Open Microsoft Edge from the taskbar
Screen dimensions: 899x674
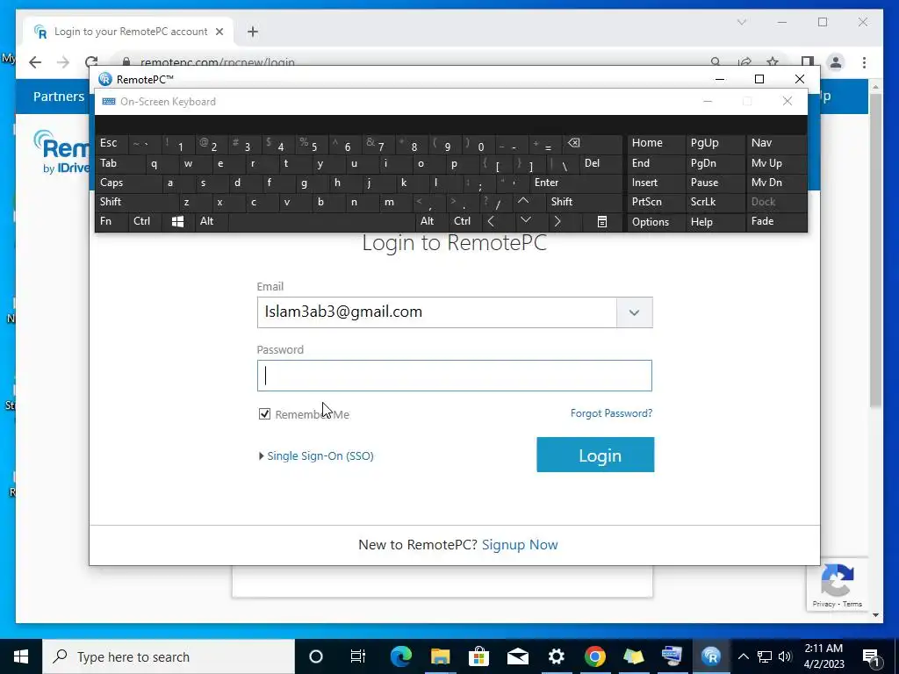[x=401, y=656]
